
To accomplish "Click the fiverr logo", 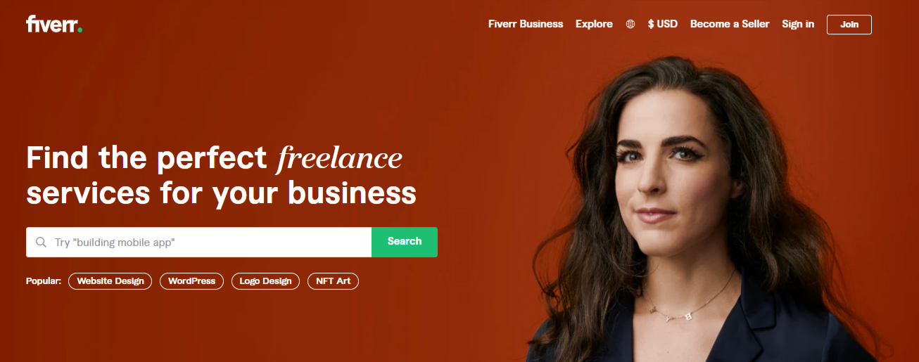I will [54, 24].
